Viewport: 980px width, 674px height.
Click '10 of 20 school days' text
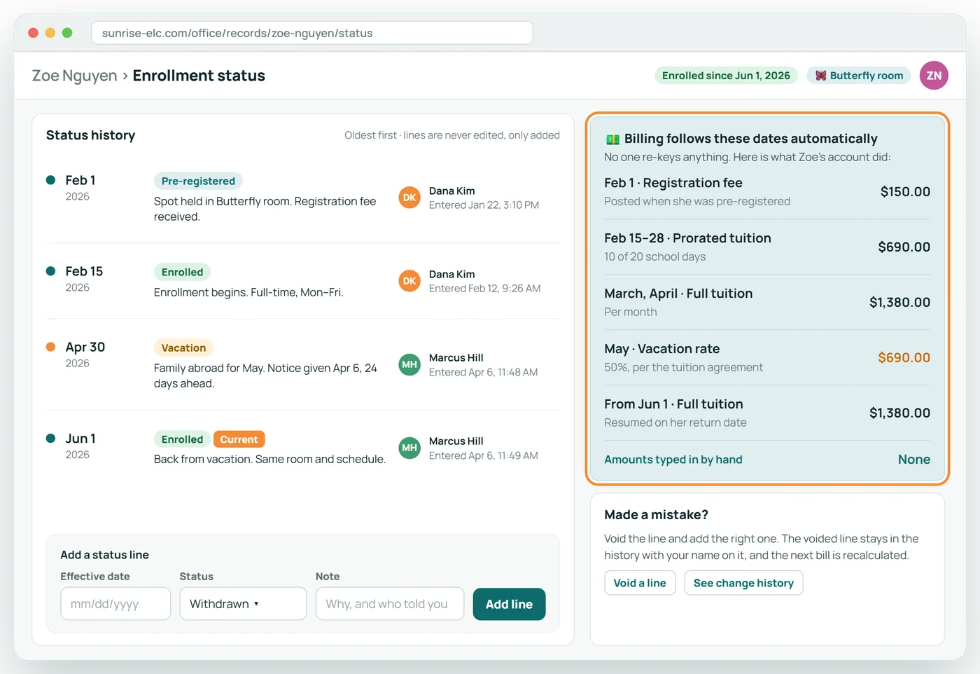(654, 257)
